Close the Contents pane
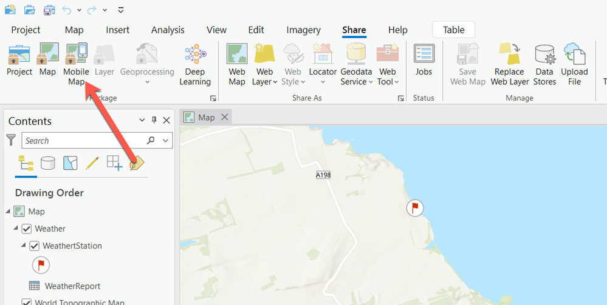 pyautogui.click(x=166, y=121)
